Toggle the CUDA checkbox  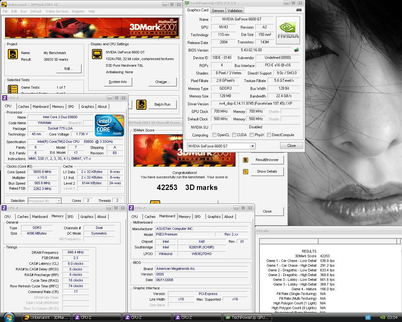point(234,135)
